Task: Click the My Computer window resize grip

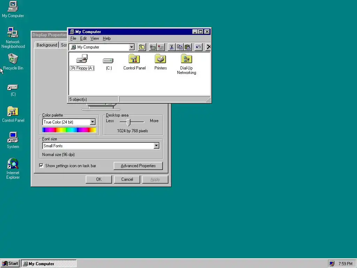Action: coord(208,100)
